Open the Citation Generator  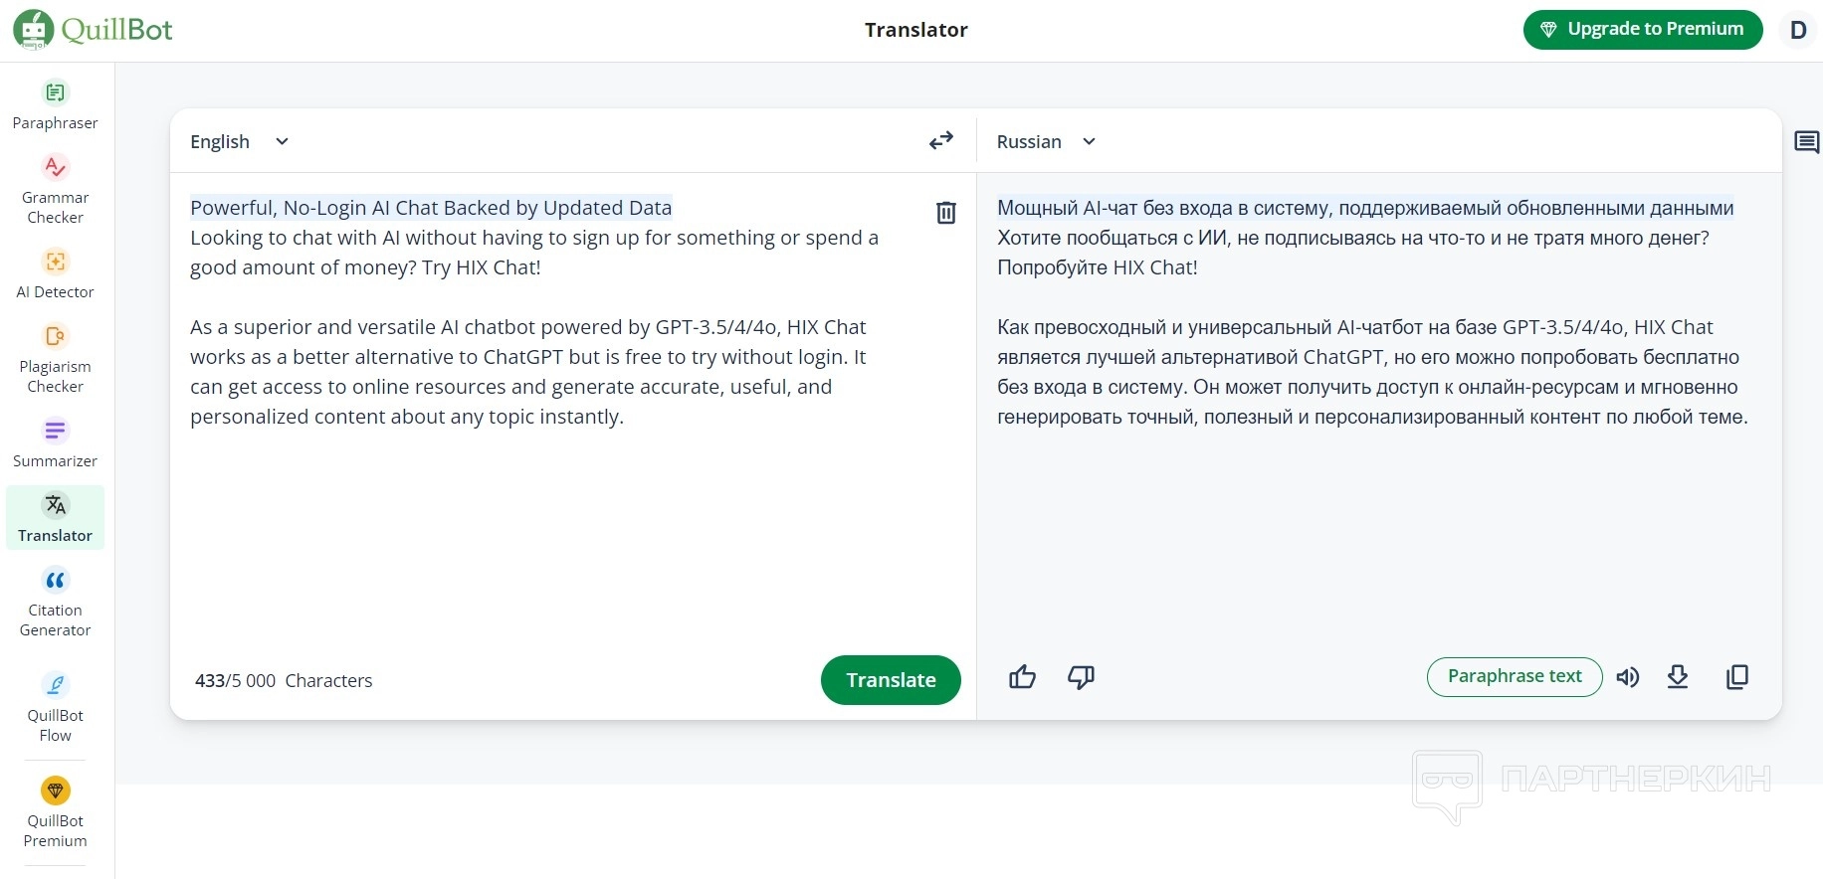coord(56,602)
